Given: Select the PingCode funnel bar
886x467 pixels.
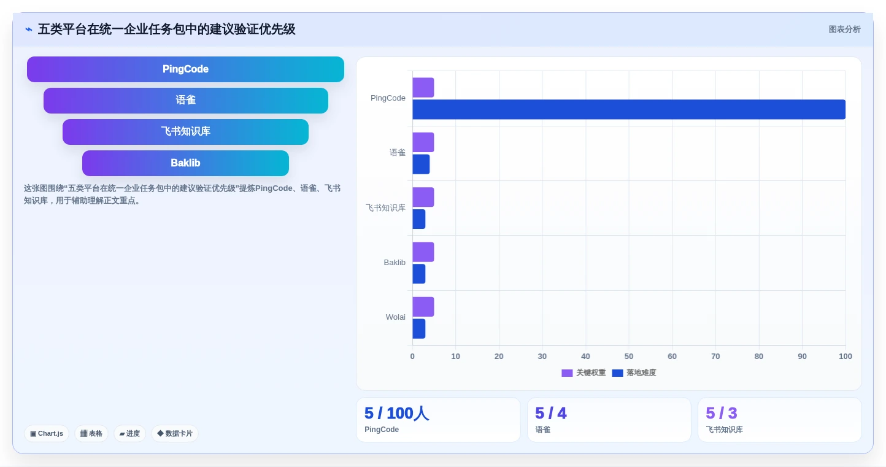Looking at the screenshot, I should (x=185, y=69).
